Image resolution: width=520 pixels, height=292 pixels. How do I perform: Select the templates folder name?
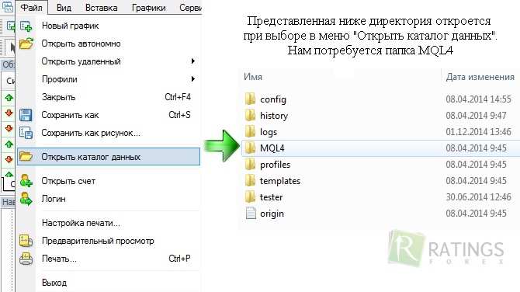tap(280, 181)
